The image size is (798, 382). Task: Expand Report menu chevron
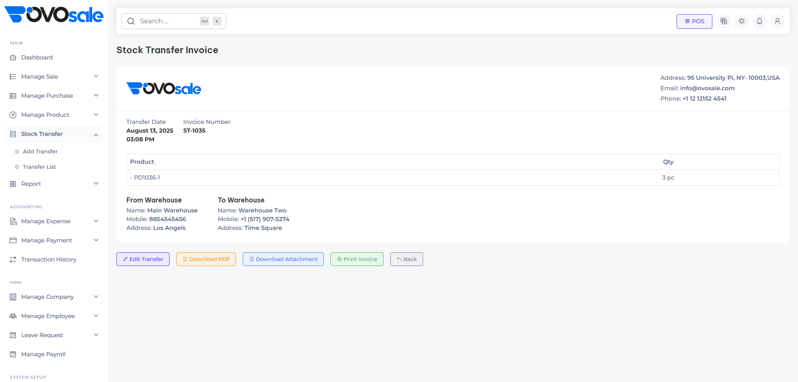click(96, 184)
